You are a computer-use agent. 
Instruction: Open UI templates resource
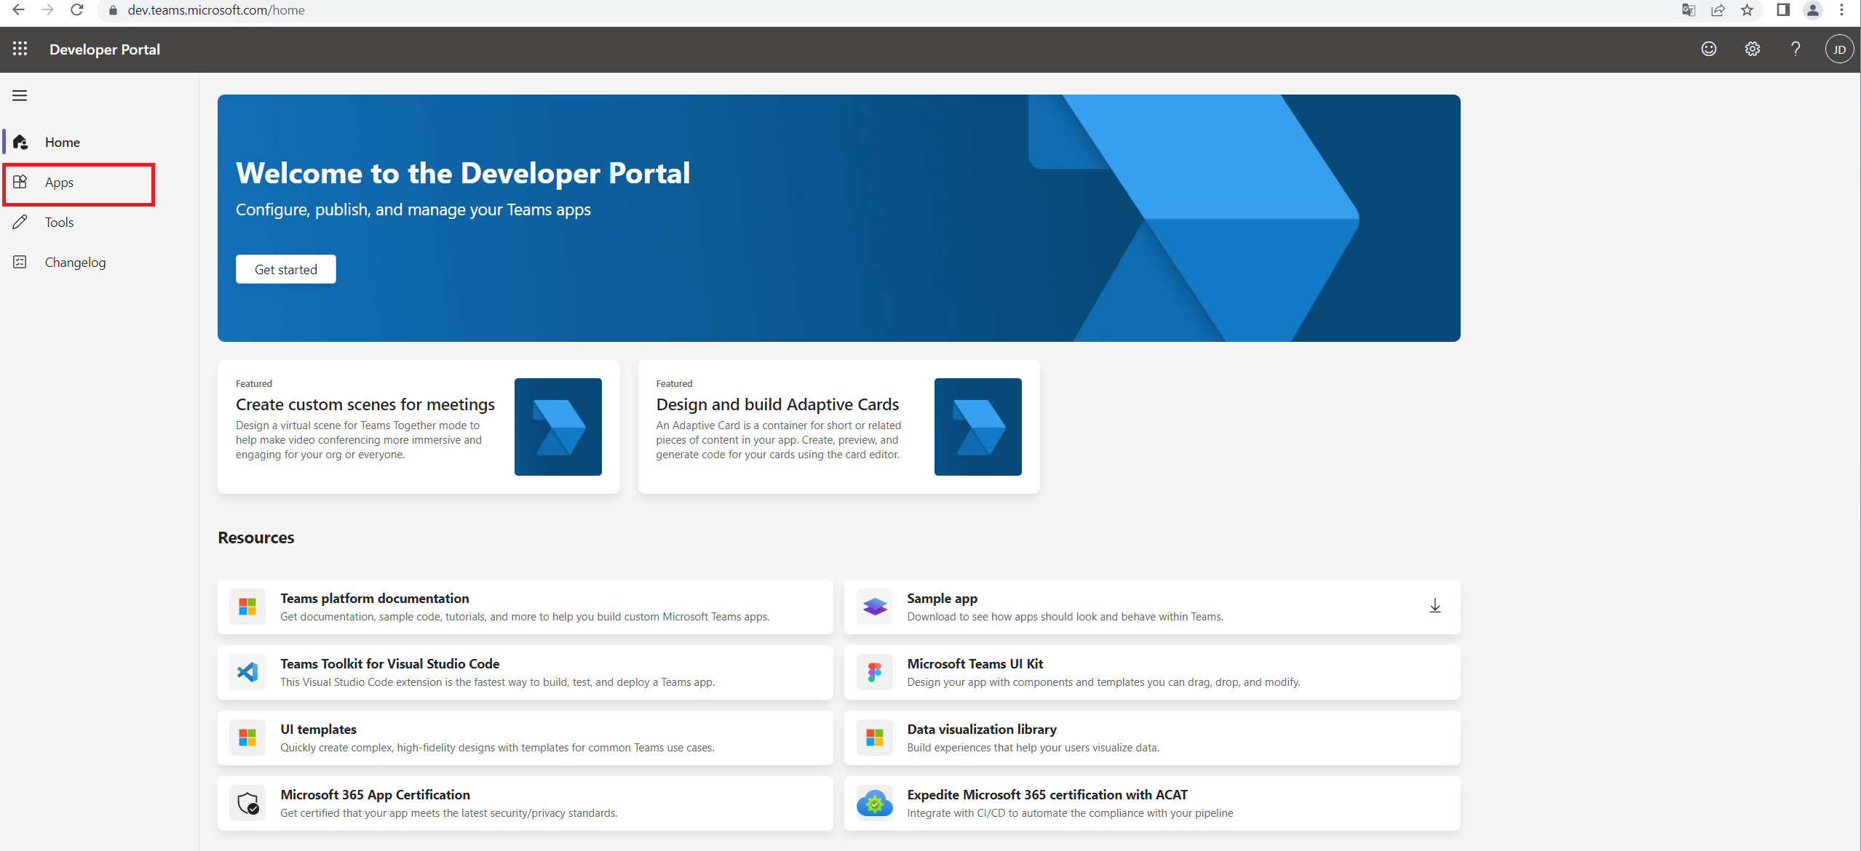(525, 738)
